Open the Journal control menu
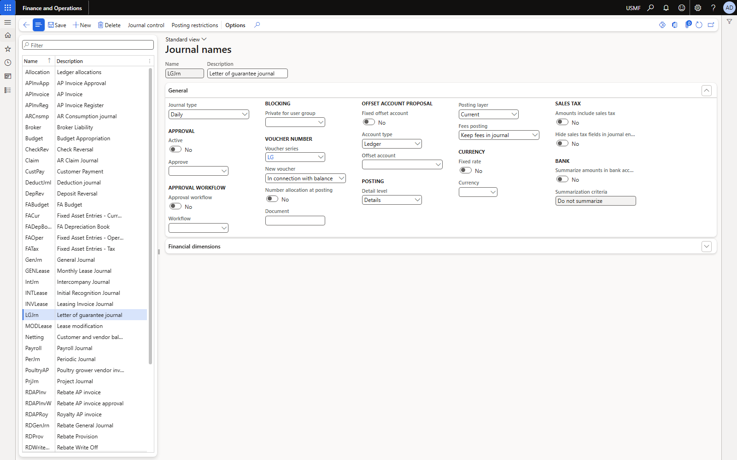Screen dimensions: 737x460 pyautogui.click(x=146, y=25)
